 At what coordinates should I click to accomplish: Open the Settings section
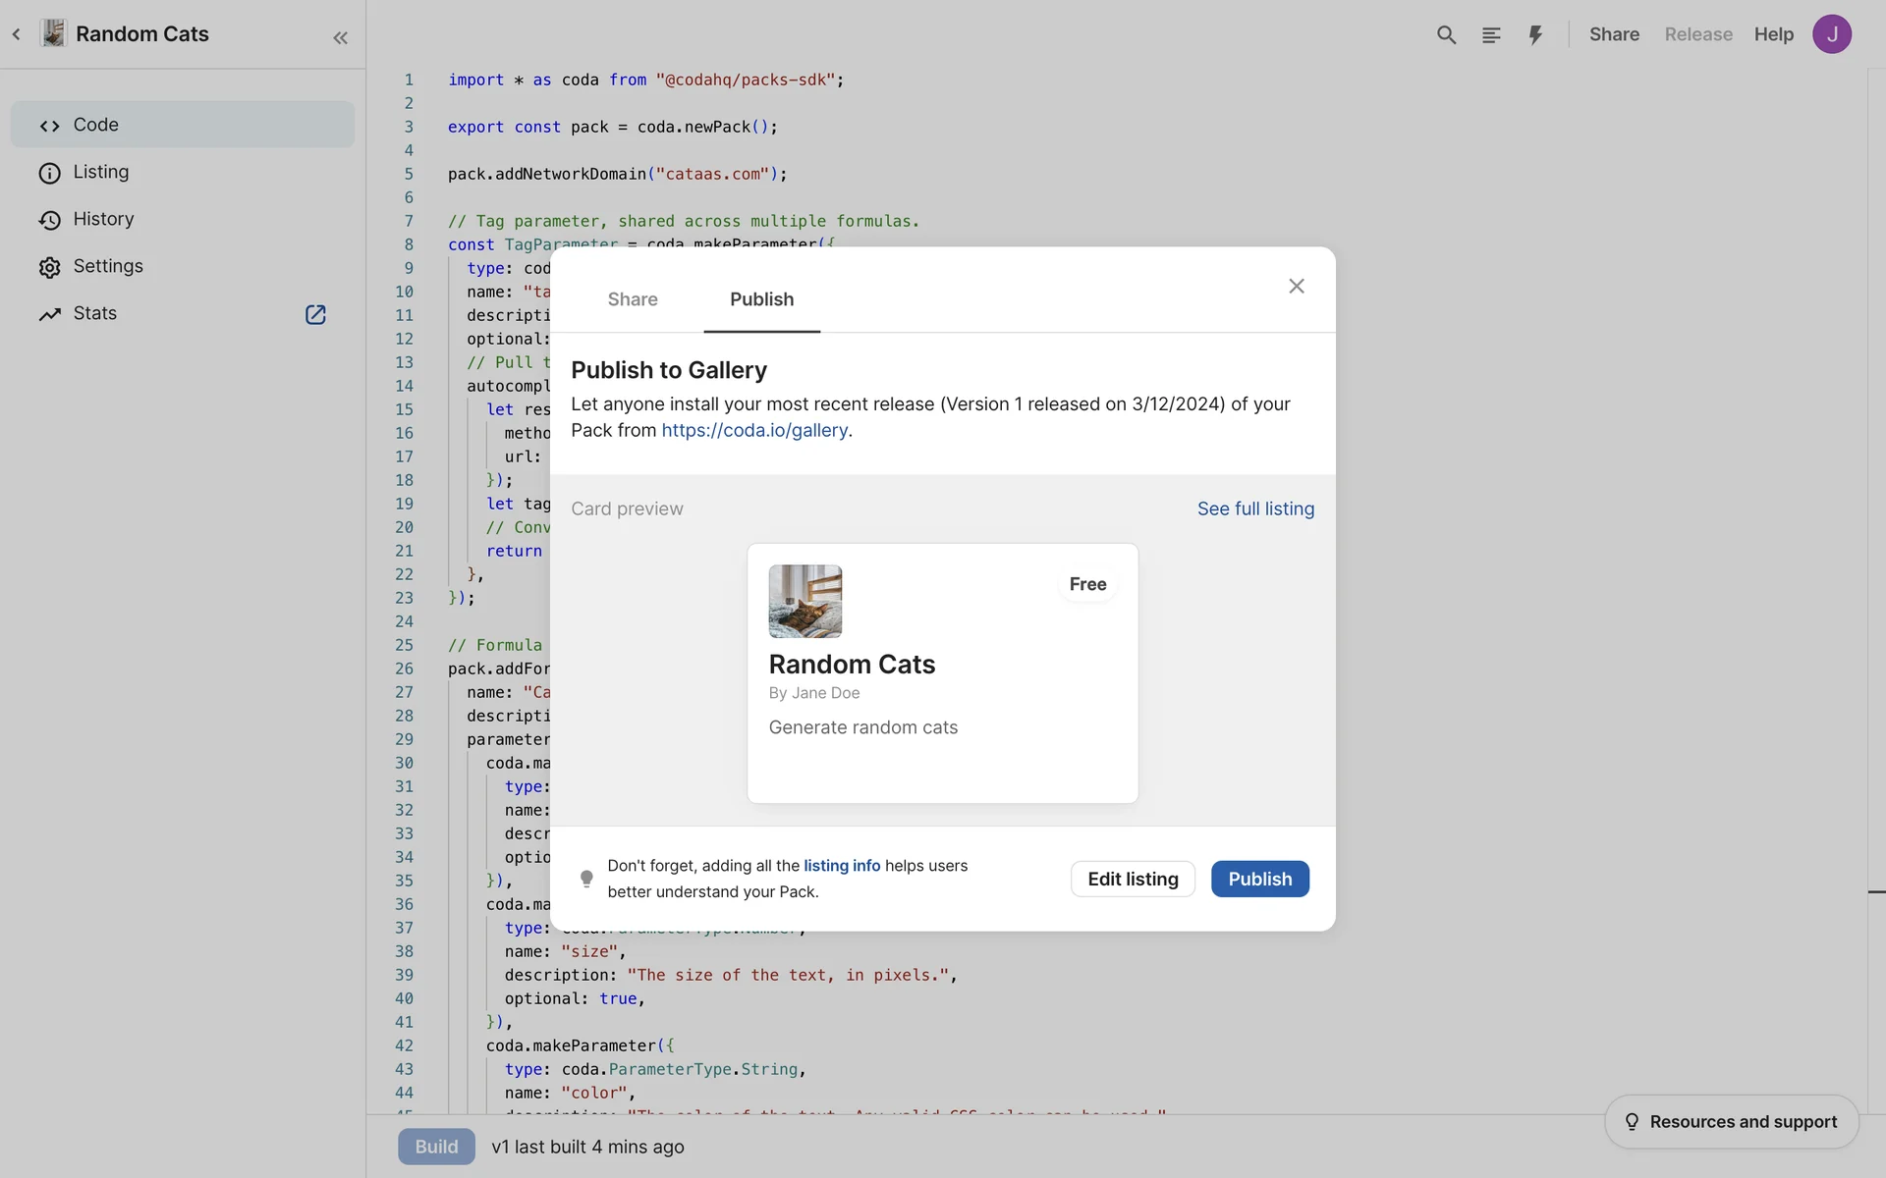[108, 266]
